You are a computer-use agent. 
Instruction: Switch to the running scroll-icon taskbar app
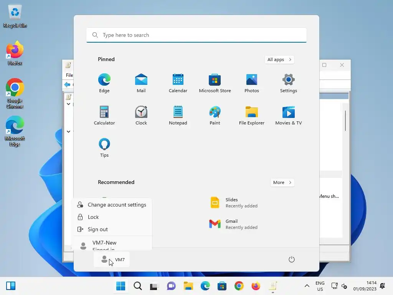[273, 286]
